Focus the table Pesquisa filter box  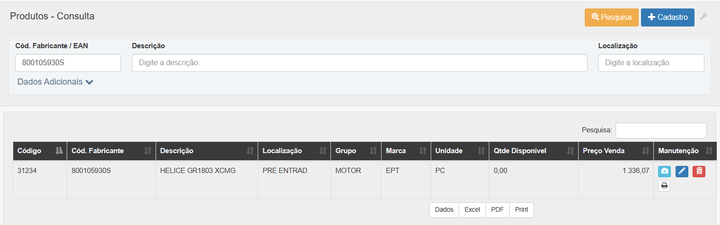coord(661,130)
